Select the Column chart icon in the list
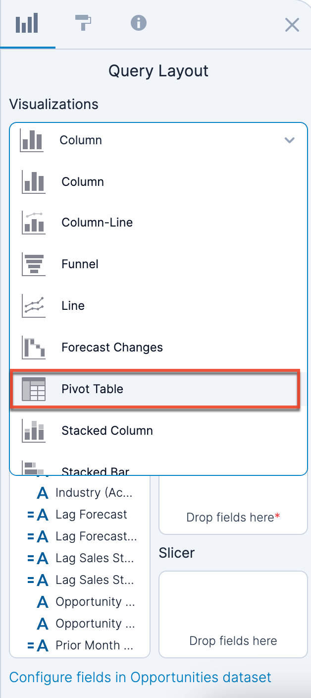Screen dimensions: 311x698 (34, 181)
